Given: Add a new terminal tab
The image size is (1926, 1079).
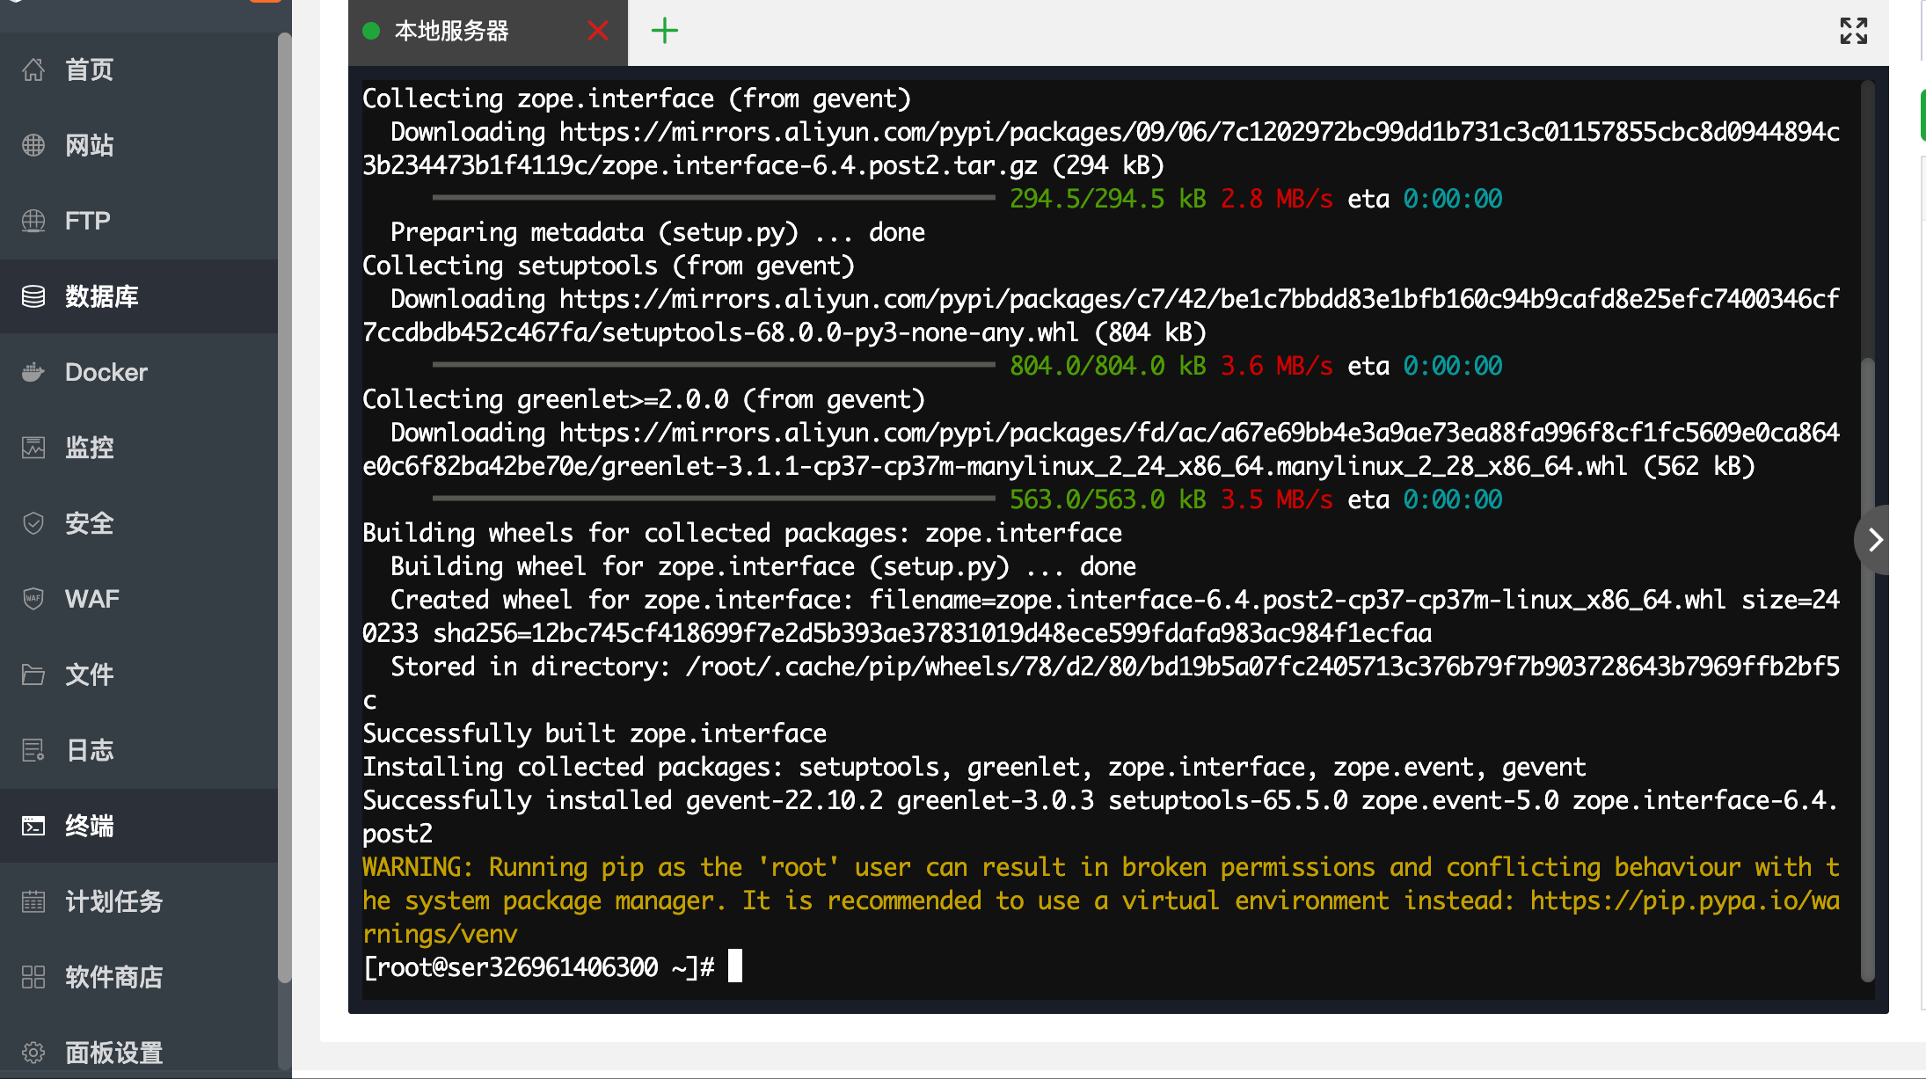Looking at the screenshot, I should point(665,31).
